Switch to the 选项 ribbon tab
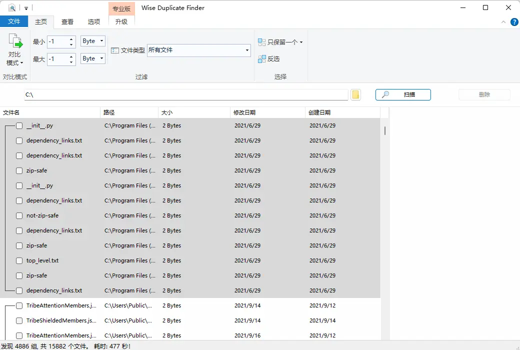This screenshot has height=350, width=520. click(94, 21)
